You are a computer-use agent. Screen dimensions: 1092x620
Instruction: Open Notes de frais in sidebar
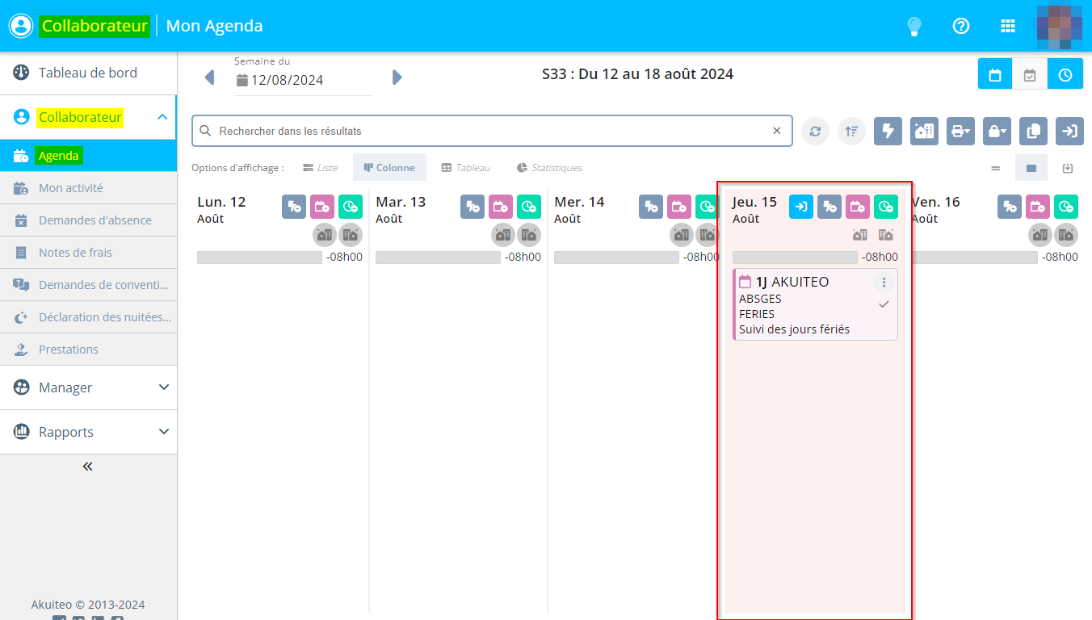tap(75, 253)
